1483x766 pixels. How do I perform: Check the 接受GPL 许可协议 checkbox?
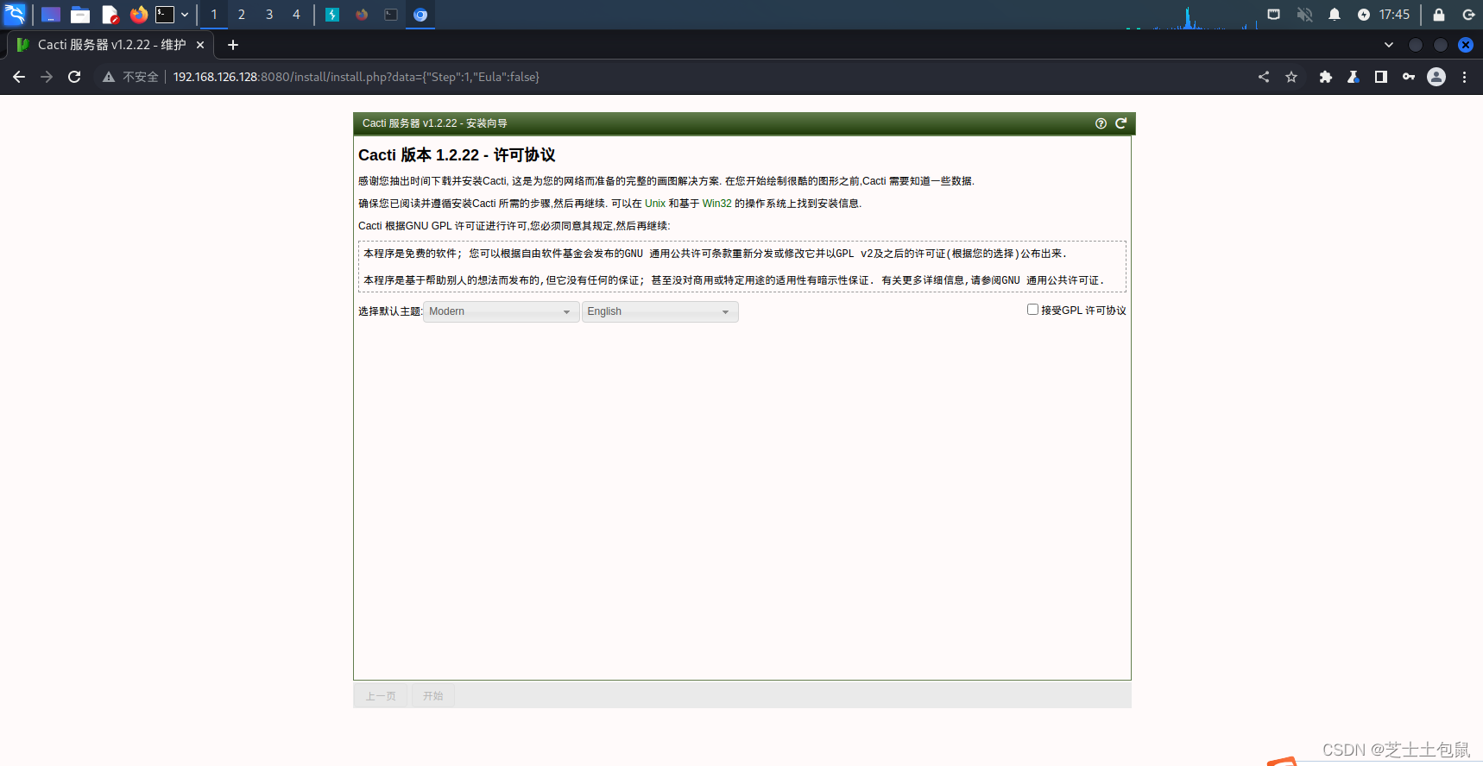[1032, 310]
